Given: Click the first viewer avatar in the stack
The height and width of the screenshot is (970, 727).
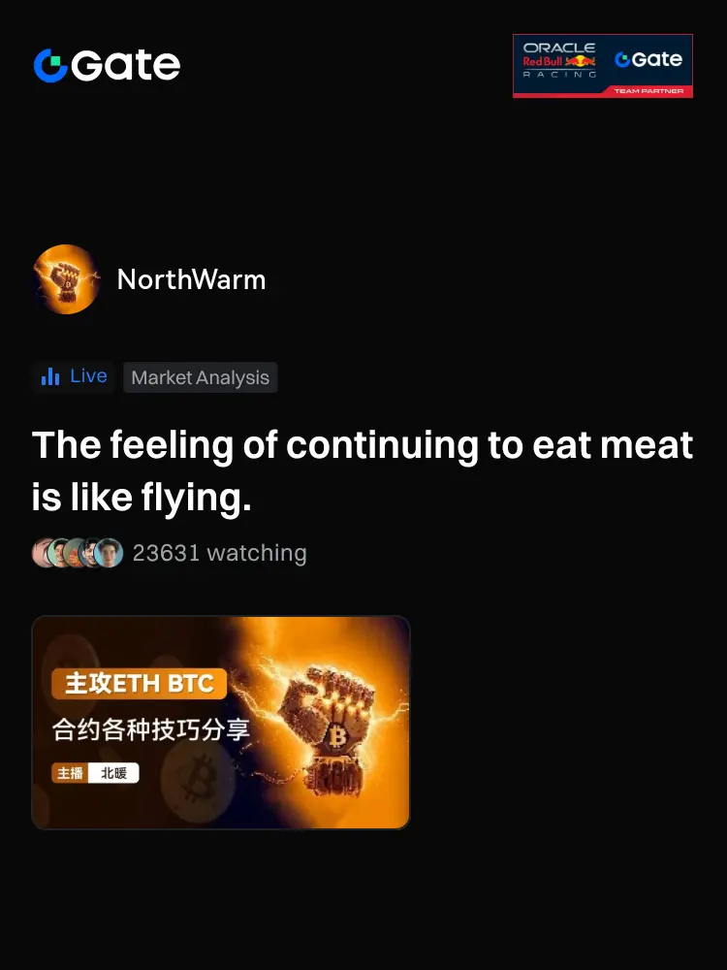Looking at the screenshot, I should pyautogui.click(x=42, y=553).
